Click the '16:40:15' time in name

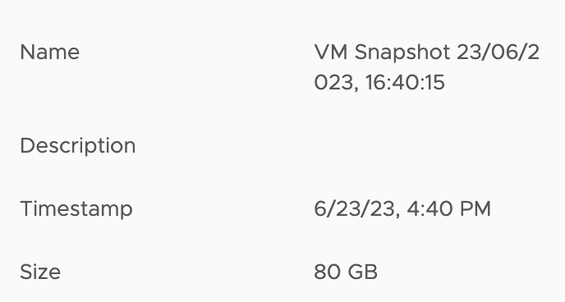click(x=405, y=82)
